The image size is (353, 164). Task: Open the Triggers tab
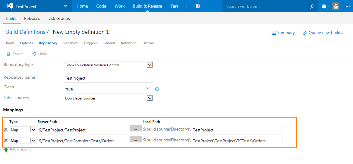90,43
